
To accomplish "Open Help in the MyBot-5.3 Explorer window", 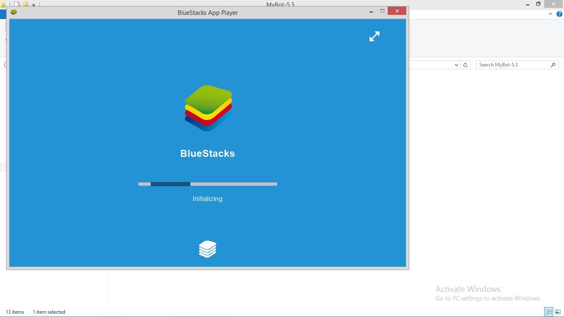I will [x=559, y=14].
